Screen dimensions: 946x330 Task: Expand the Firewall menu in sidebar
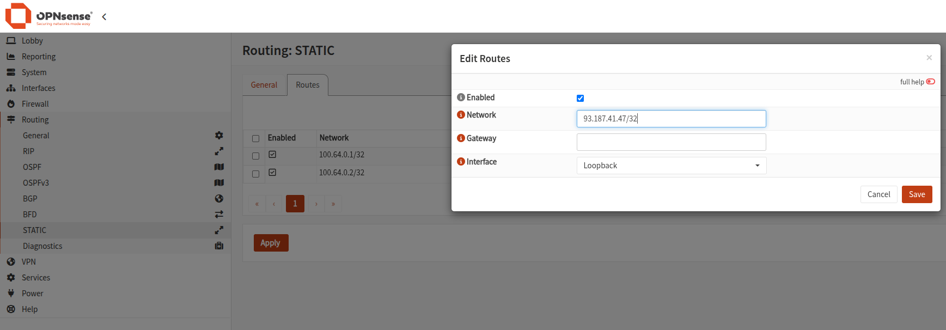pyautogui.click(x=35, y=103)
